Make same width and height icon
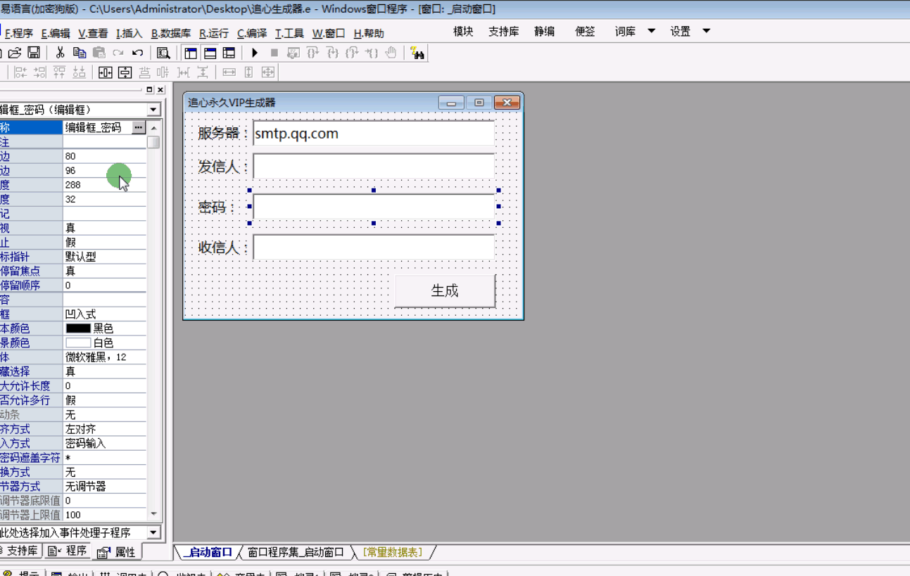 point(268,72)
